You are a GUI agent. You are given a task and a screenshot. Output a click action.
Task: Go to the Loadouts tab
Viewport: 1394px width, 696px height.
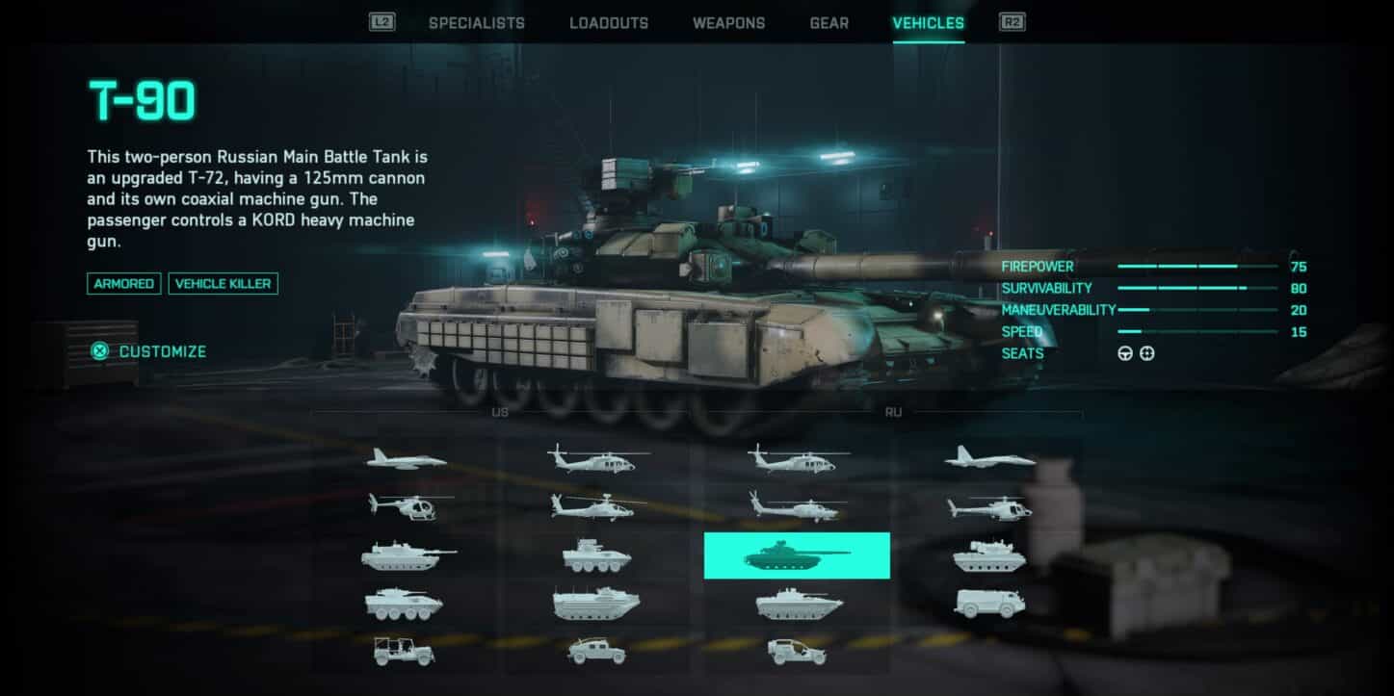[609, 23]
